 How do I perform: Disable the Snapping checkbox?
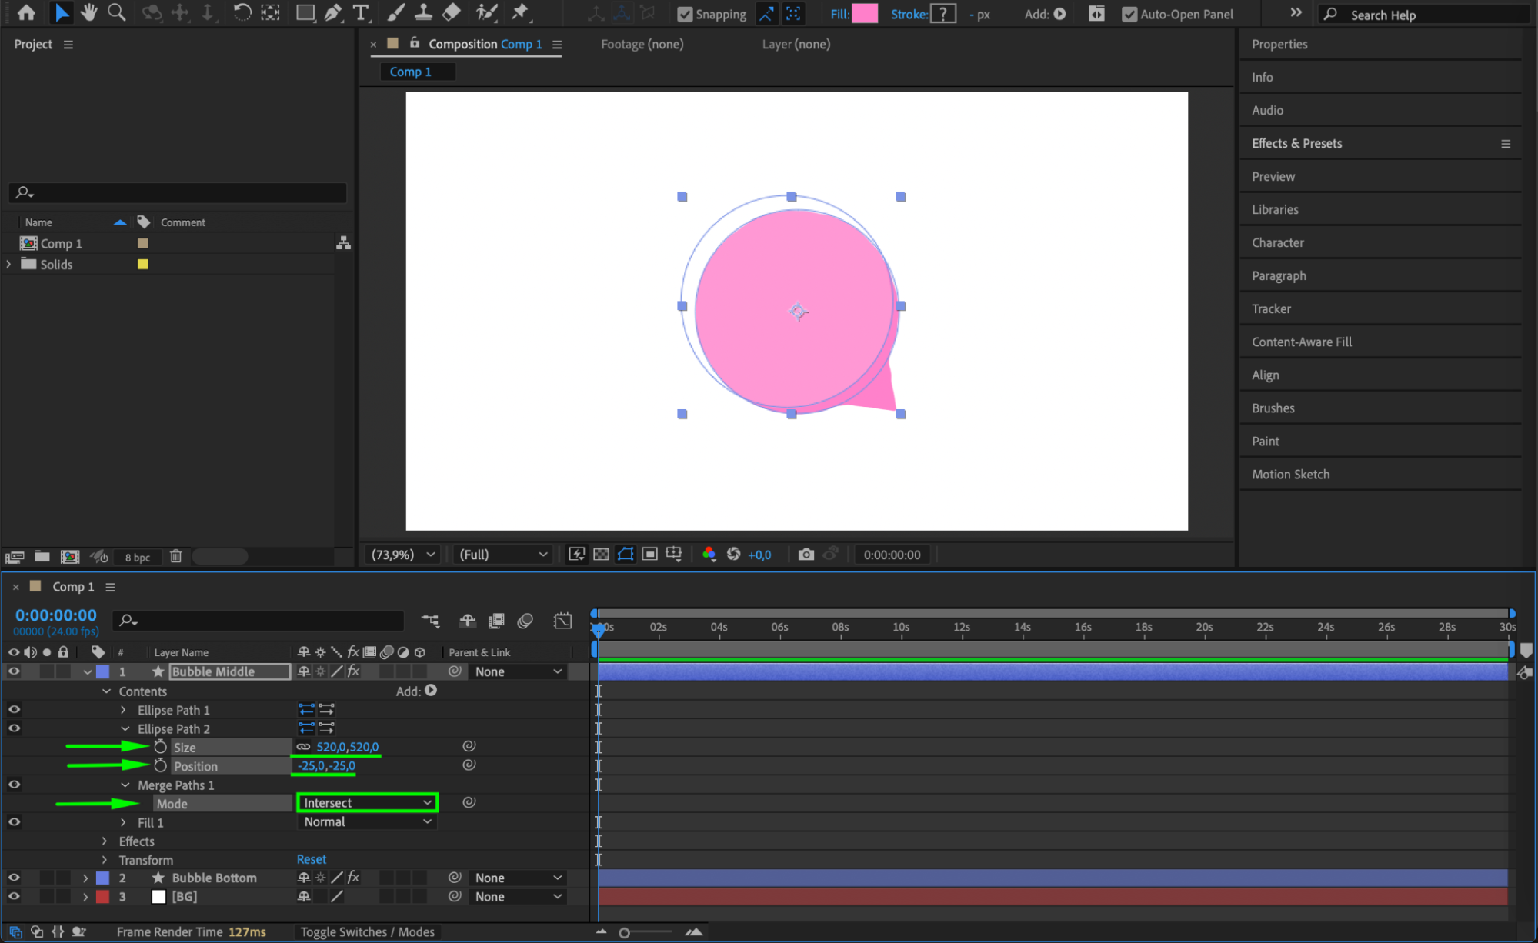pos(685,14)
